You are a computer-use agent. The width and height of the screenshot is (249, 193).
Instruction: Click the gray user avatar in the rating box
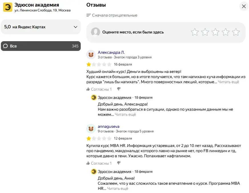[96, 32]
